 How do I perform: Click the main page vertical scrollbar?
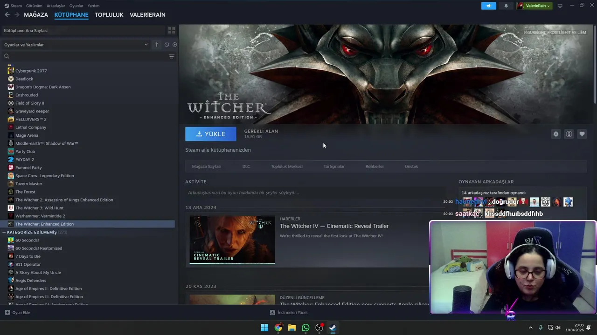tap(595, 65)
